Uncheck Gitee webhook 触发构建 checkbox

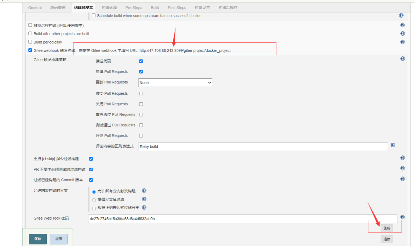[30, 50]
